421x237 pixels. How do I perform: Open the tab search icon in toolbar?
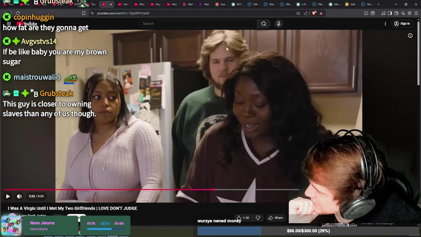tap(373, 13)
